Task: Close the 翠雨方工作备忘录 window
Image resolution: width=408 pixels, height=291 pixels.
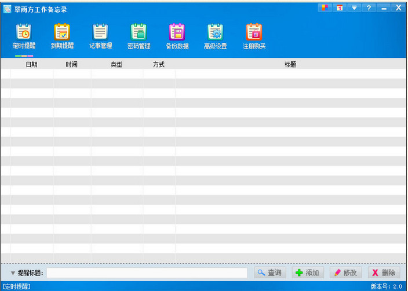Action: [x=398, y=8]
